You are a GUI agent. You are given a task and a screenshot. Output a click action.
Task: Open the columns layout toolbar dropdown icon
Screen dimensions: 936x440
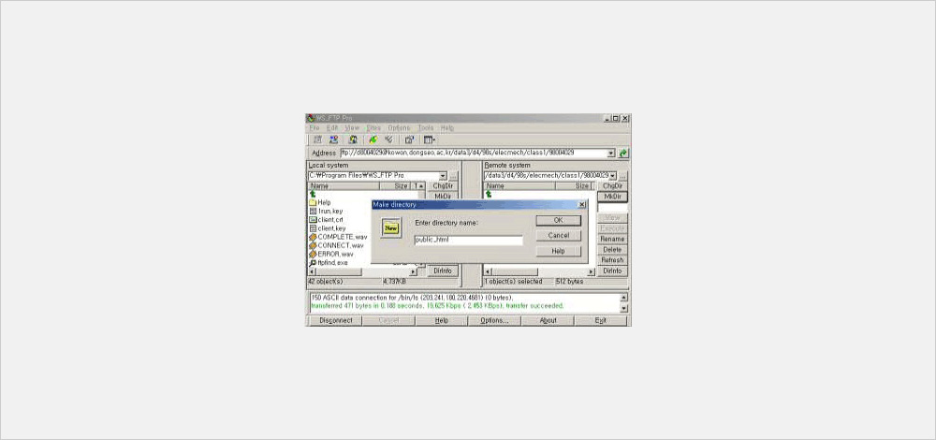[x=430, y=139]
